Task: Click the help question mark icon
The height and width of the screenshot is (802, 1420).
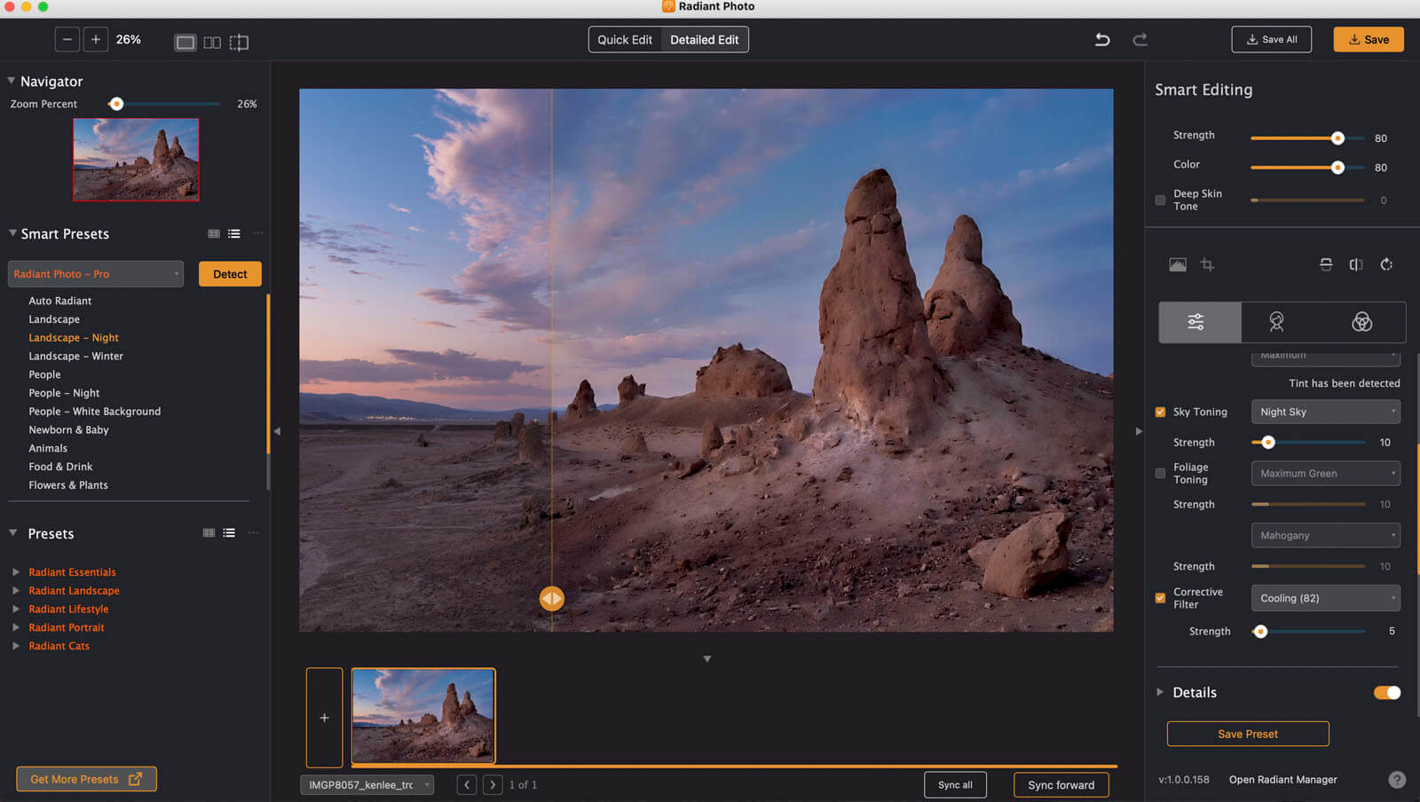Action: click(1396, 780)
